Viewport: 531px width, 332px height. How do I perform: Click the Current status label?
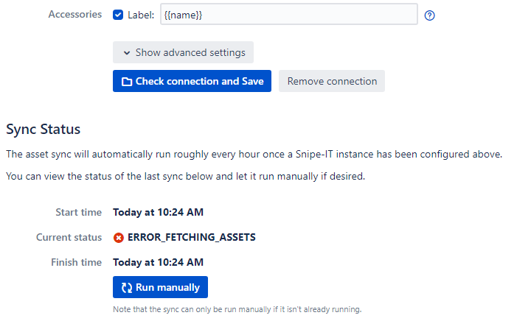coord(69,238)
